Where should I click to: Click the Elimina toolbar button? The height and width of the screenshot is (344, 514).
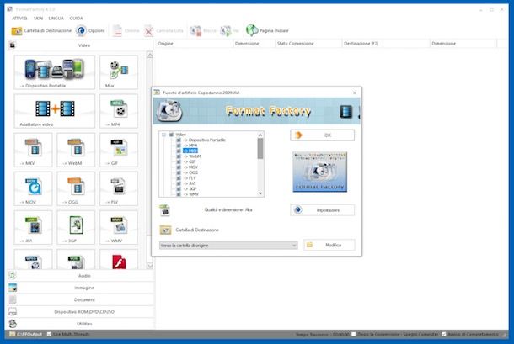click(126, 31)
